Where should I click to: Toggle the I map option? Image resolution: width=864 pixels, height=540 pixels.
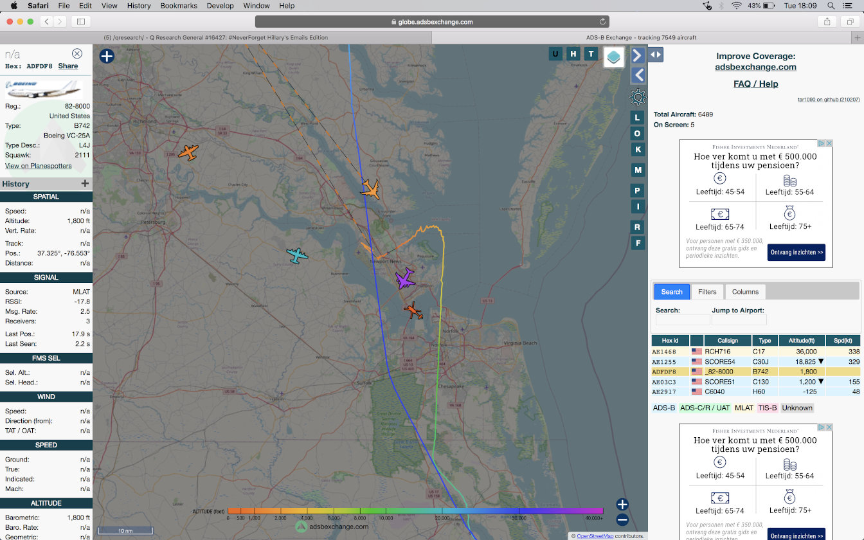(x=638, y=206)
